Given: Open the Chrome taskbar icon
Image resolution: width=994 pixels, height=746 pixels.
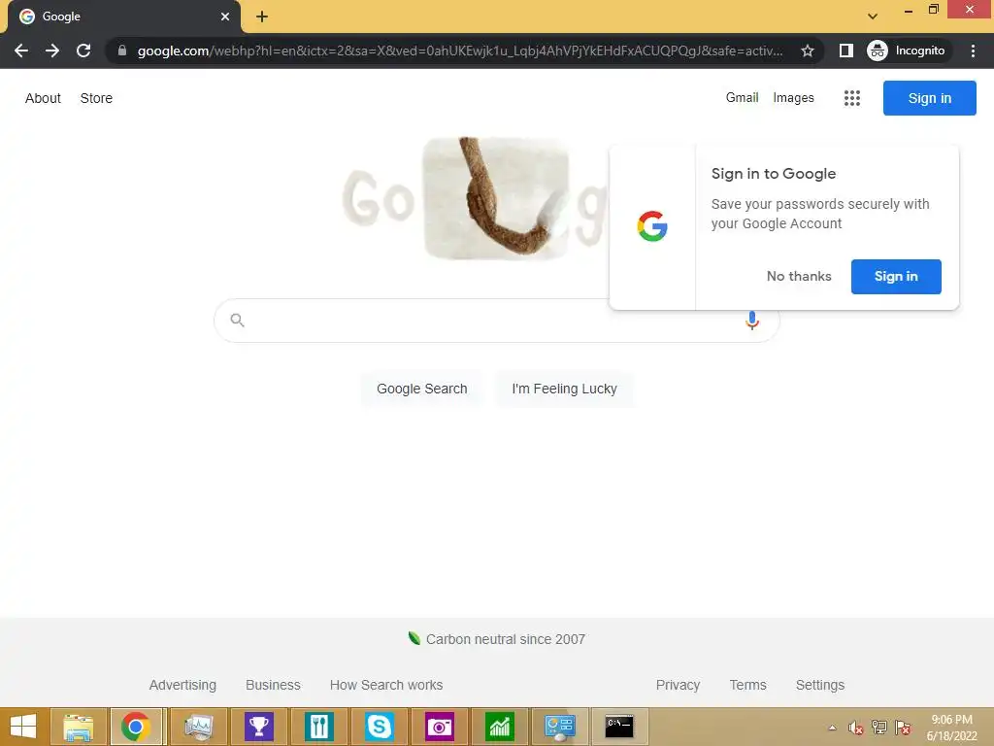Looking at the screenshot, I should click(x=138, y=727).
